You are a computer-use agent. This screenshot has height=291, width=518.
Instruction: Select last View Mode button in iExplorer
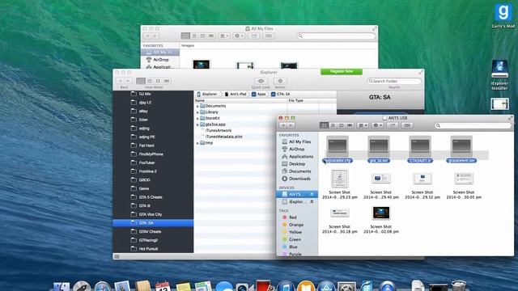pos(167,81)
